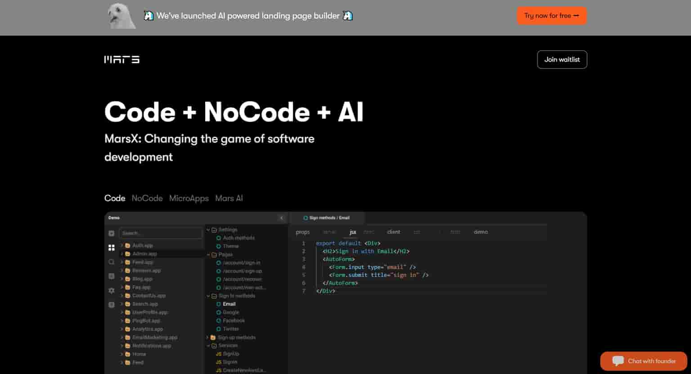The height and width of the screenshot is (374, 691).
Task: Select Admin.app in the app tree
Action: coord(144,254)
